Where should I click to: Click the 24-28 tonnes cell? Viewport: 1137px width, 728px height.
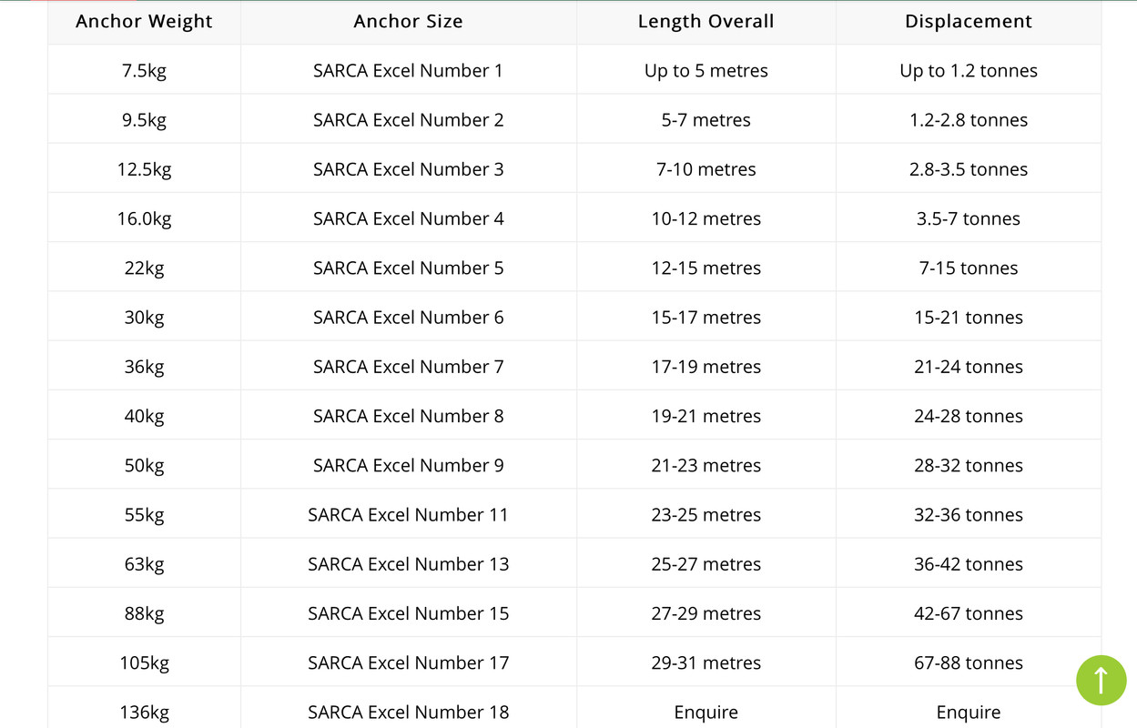(x=969, y=415)
